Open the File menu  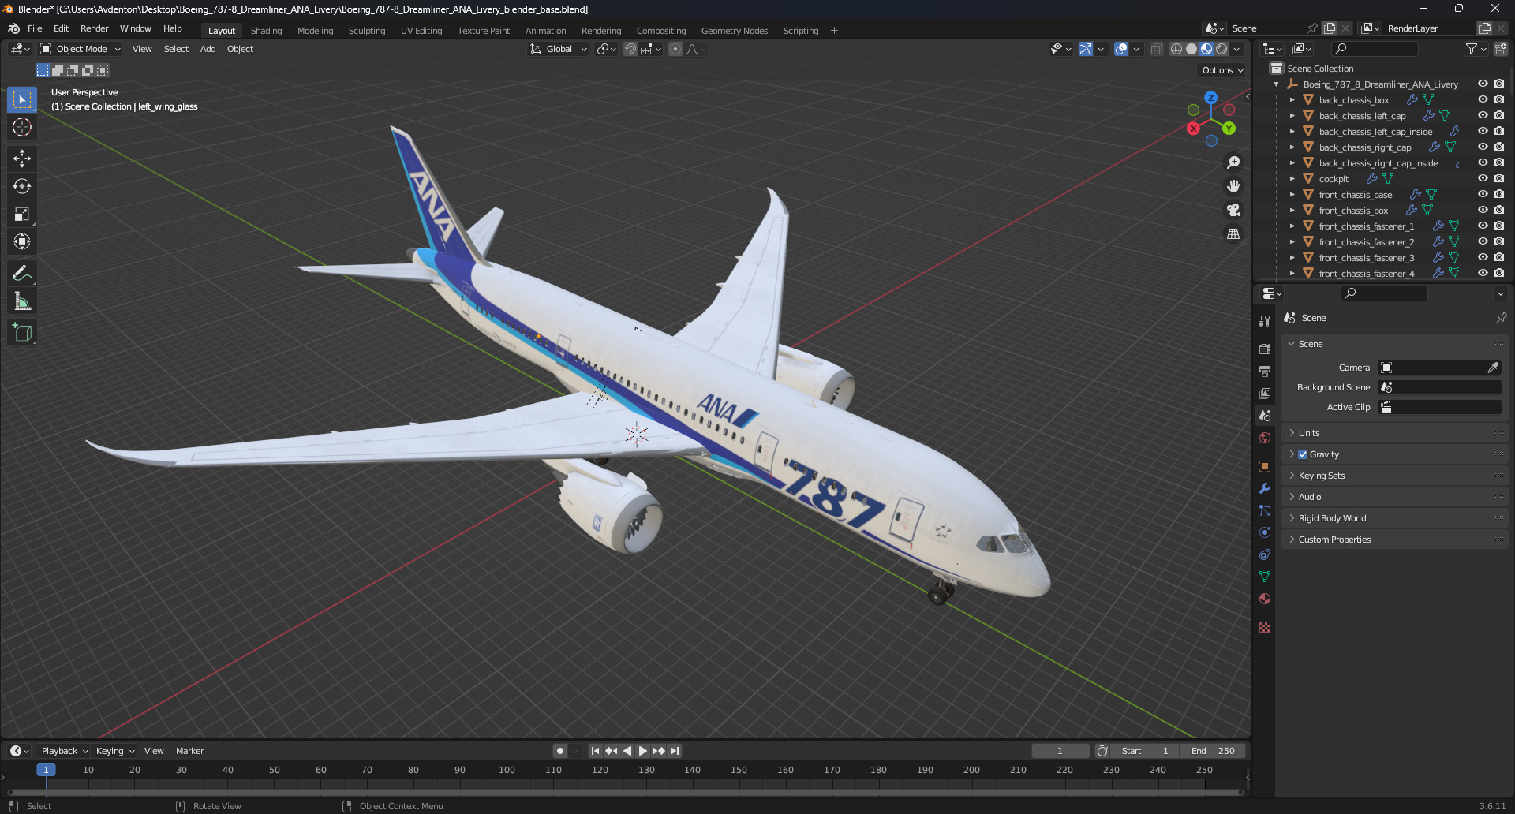point(35,28)
